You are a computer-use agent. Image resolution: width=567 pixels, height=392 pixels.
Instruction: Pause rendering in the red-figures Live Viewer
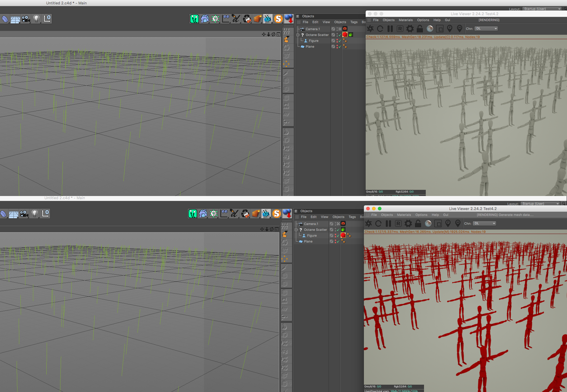click(388, 223)
